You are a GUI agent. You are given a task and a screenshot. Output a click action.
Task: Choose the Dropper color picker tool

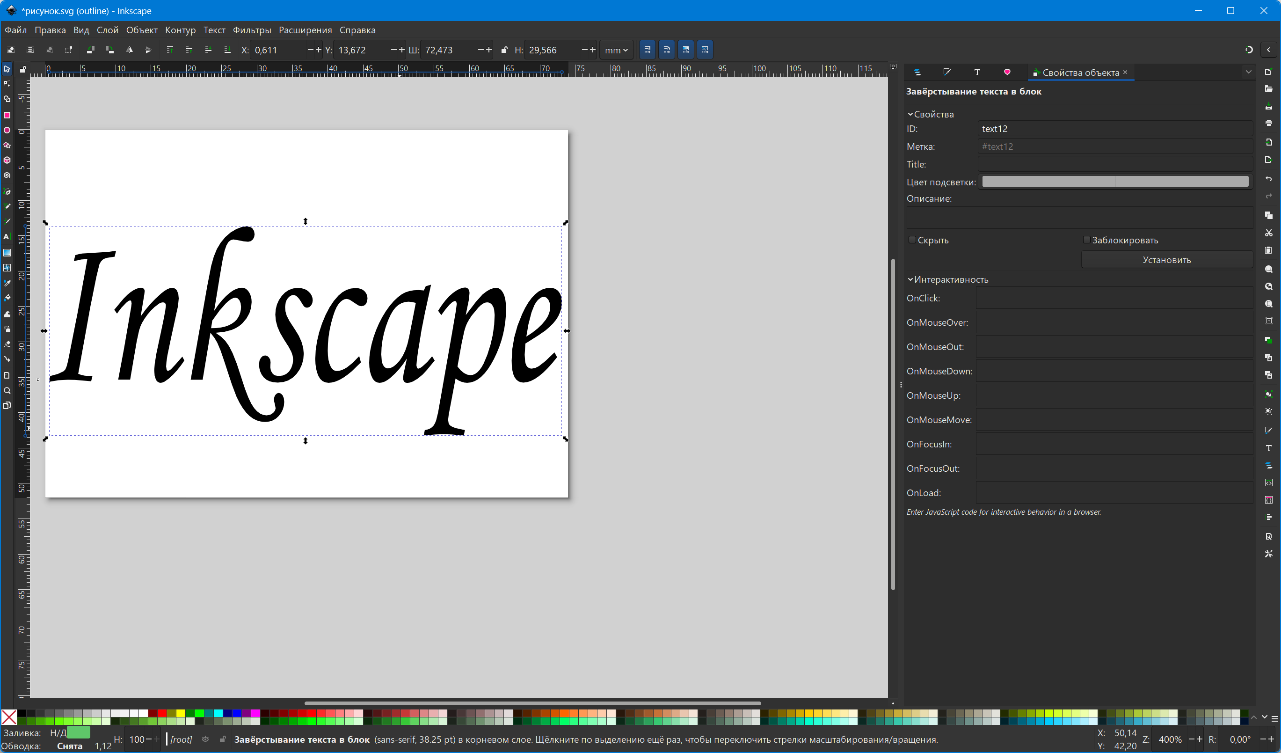point(7,283)
